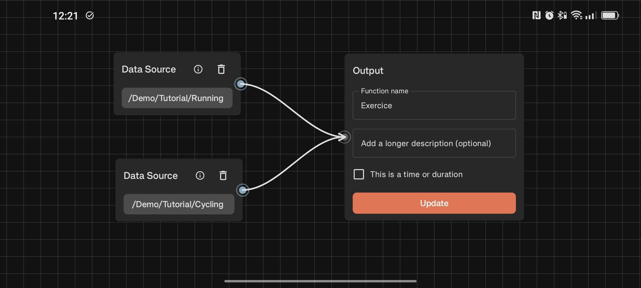
Task: Select the Data Source header of the Running node
Action: (148, 69)
